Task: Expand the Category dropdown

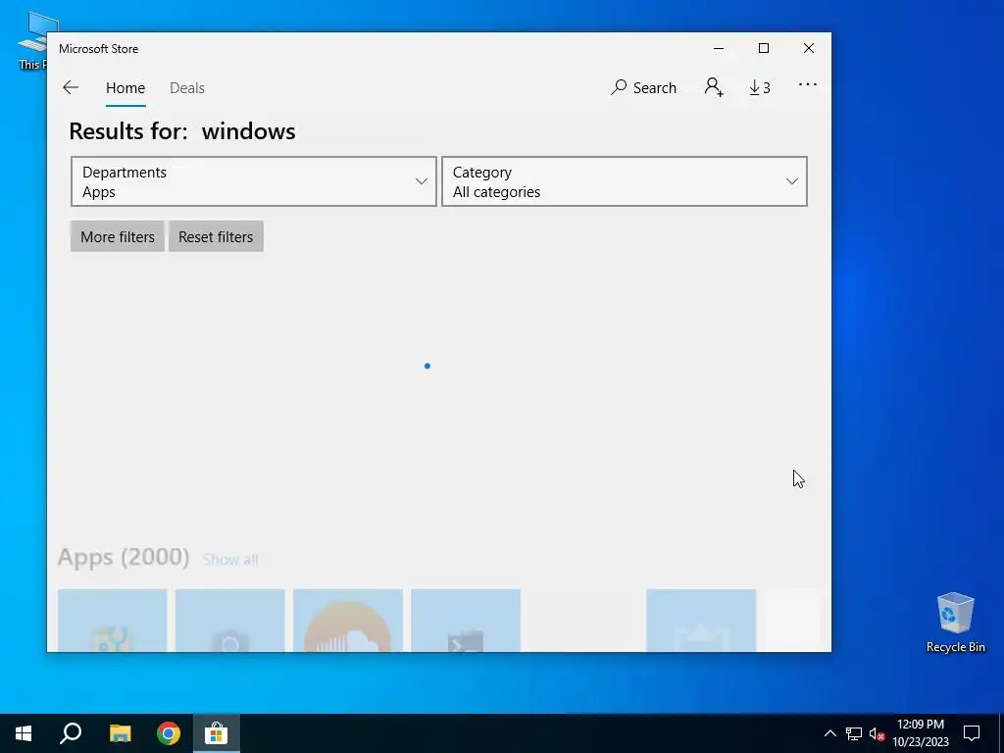Action: click(x=625, y=181)
